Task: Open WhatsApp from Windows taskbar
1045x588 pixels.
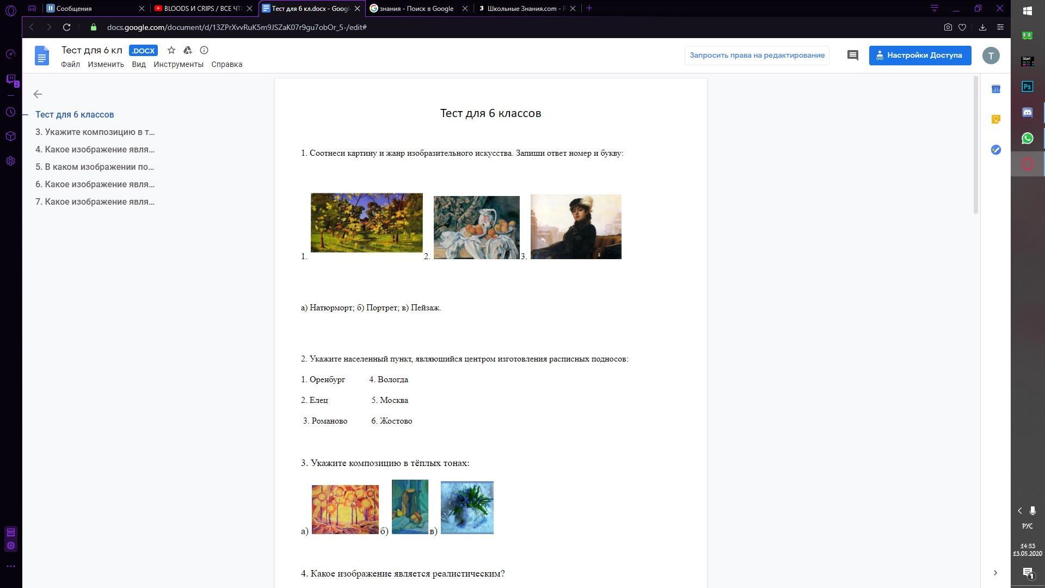Action: tap(1027, 138)
